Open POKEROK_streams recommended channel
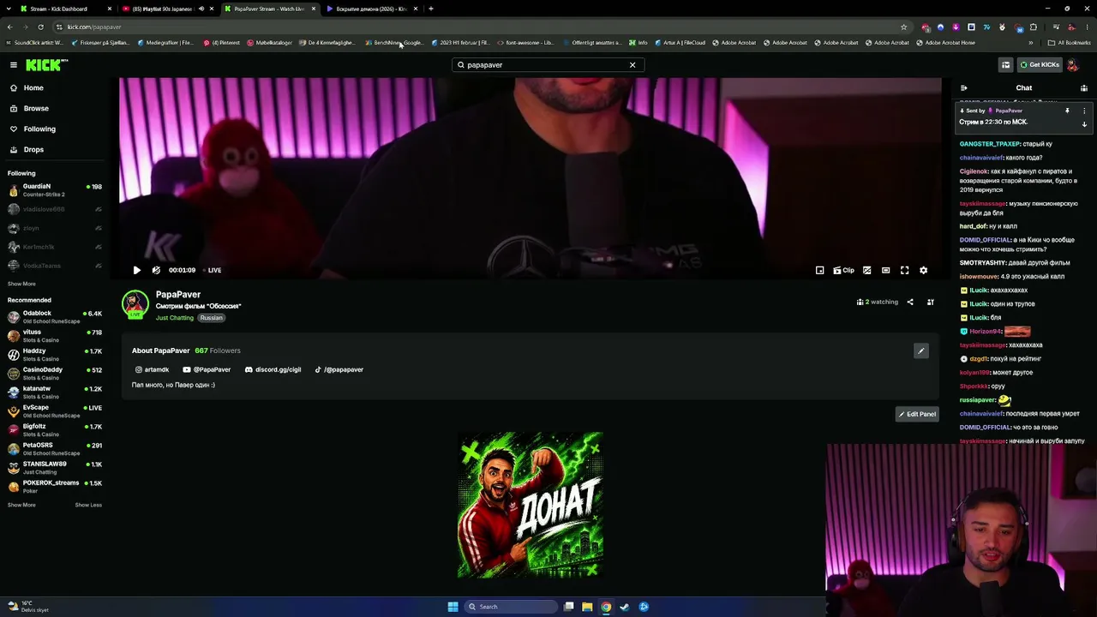The width and height of the screenshot is (1097, 617). [x=54, y=486]
